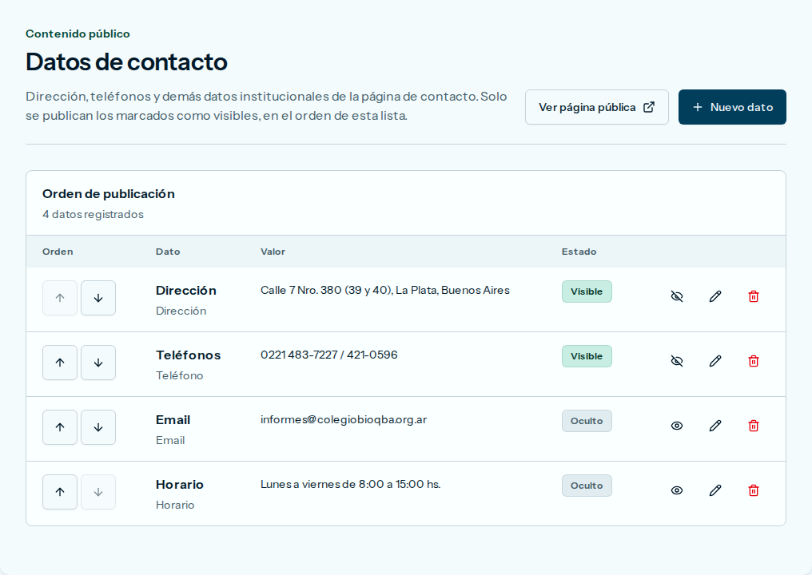Click the Datos de contacto title
Screen dimensions: 812x575
pyautogui.click(x=126, y=61)
